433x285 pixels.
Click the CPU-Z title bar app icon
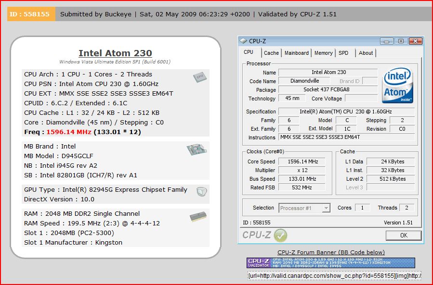[x=243, y=41]
